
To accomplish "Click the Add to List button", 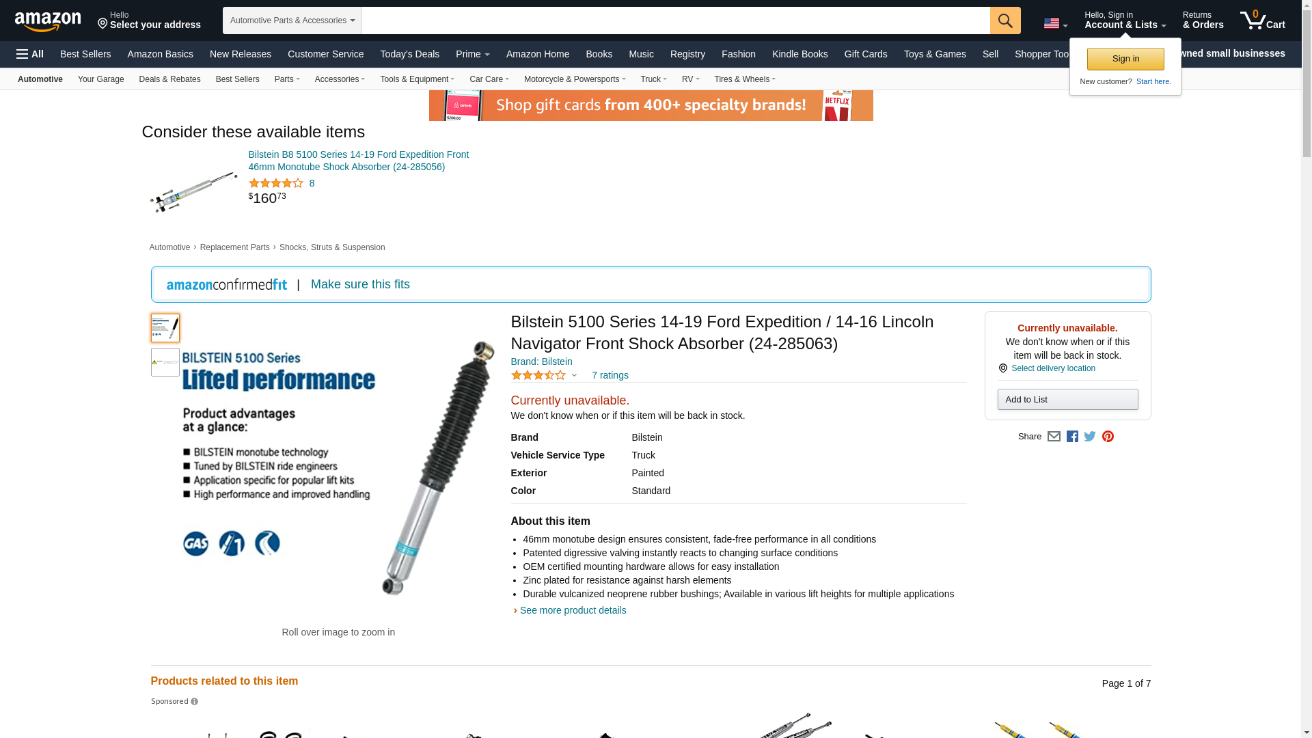I will (1067, 400).
